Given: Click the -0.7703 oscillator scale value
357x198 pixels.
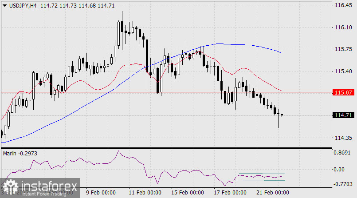Looking at the screenshot, I should (343, 184).
